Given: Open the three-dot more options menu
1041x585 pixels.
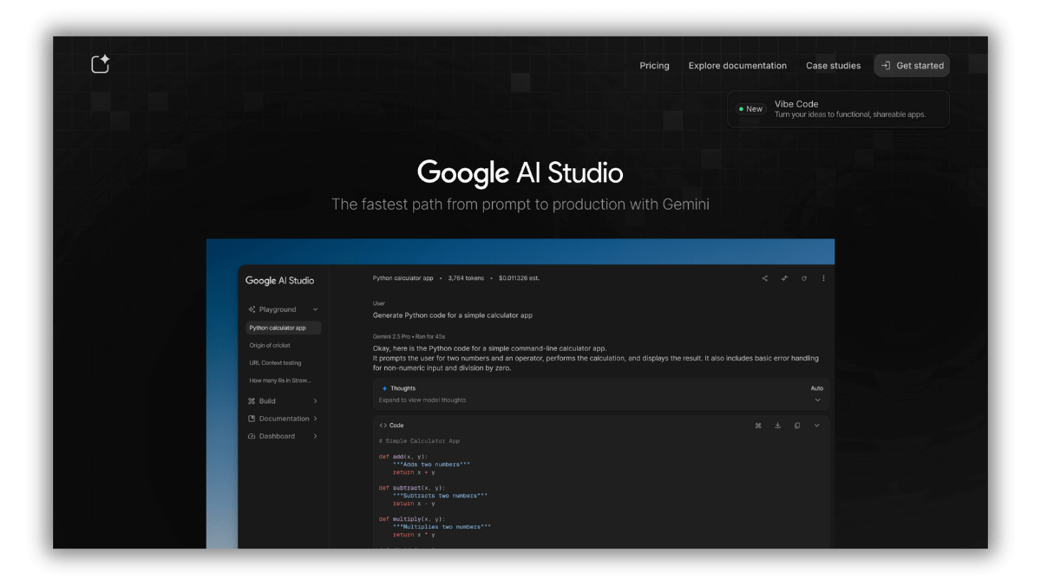Looking at the screenshot, I should [x=823, y=278].
